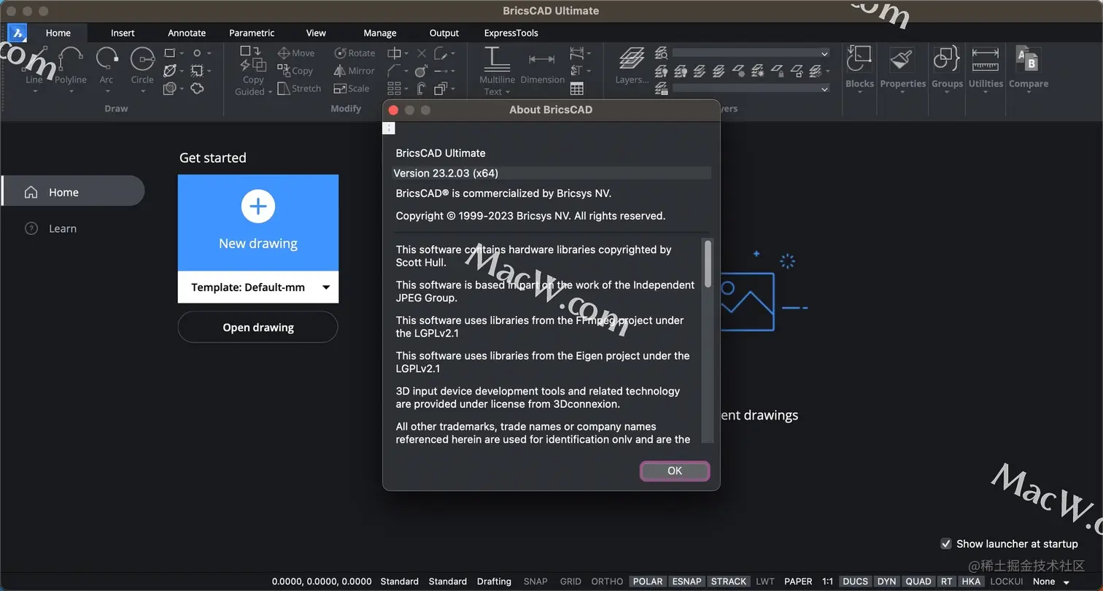Toggle ESNAP in status bar
This screenshot has height=591, width=1103.
pos(686,582)
